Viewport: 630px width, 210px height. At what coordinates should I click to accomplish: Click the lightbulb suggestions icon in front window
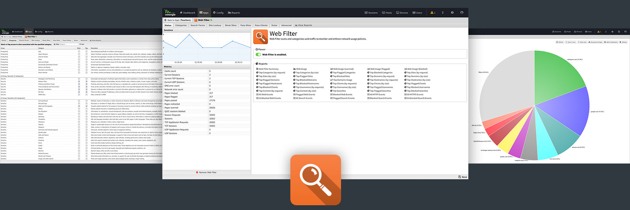pyautogui.click(x=443, y=13)
